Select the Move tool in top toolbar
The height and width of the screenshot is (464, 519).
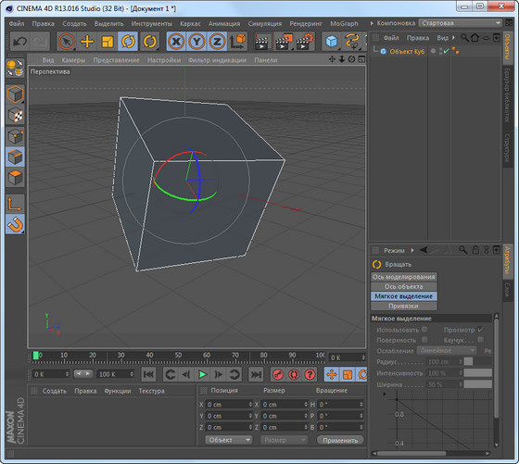click(x=87, y=42)
